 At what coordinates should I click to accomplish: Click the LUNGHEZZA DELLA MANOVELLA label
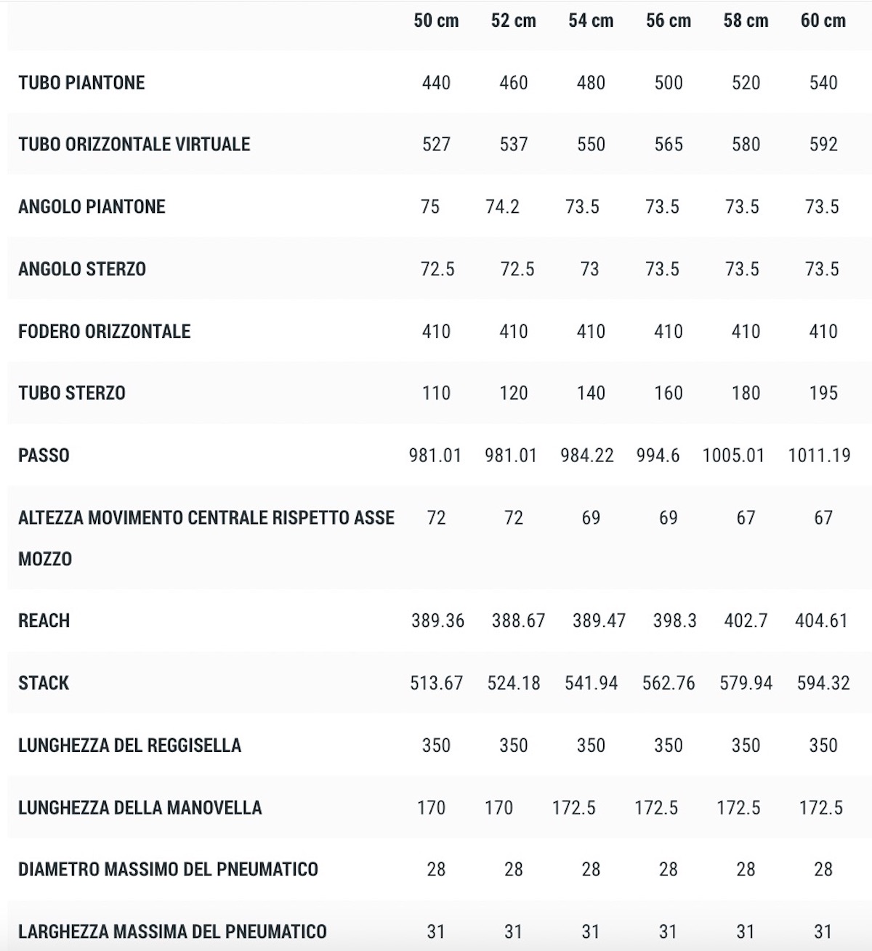coord(140,808)
